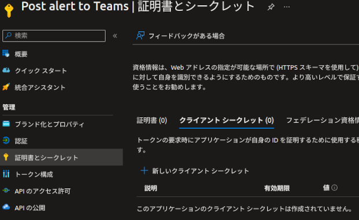Select 証明書とシークレット in the sidebar

click(61, 157)
